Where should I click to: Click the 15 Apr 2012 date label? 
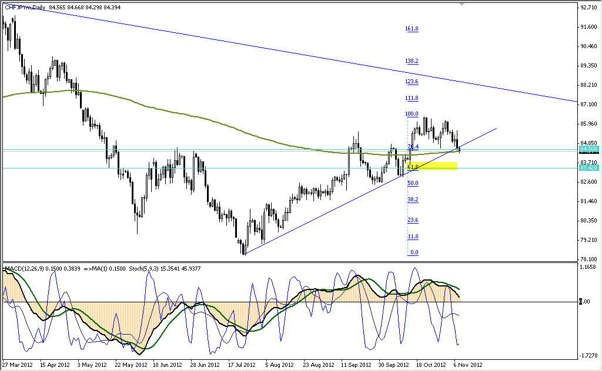(x=55, y=365)
